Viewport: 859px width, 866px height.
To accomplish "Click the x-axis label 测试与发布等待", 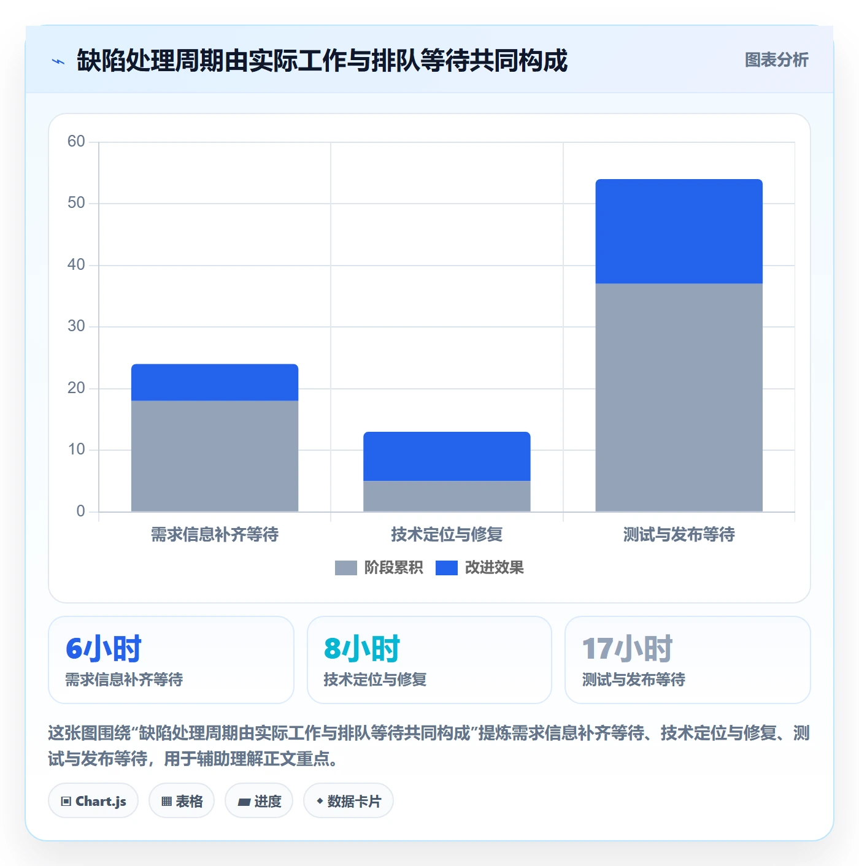I will point(679,535).
